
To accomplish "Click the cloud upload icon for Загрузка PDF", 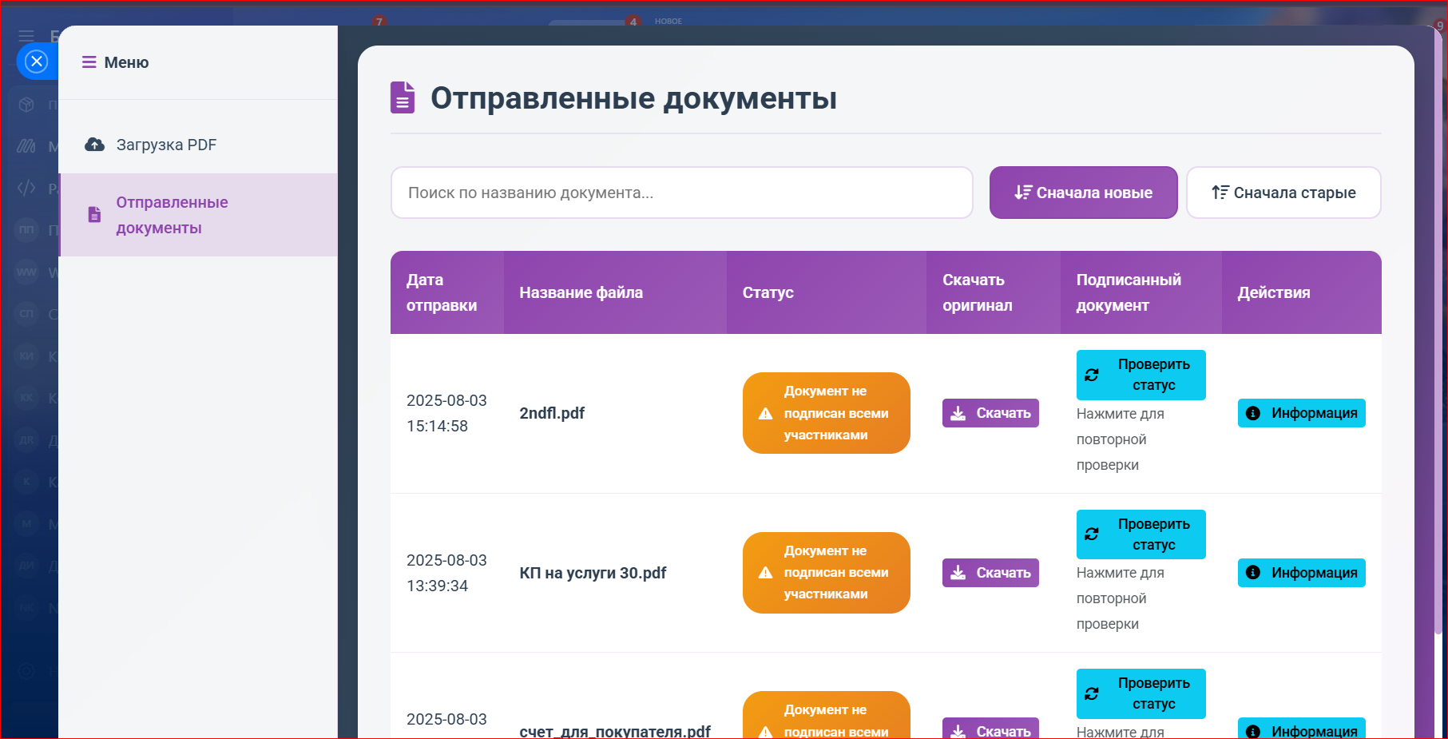I will click(94, 145).
